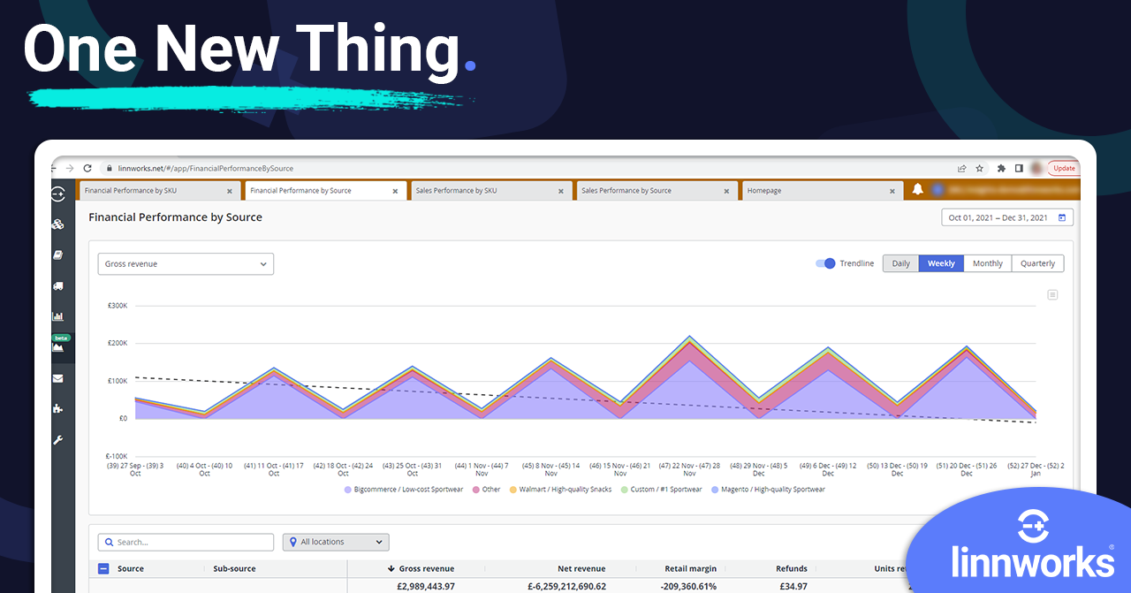1131x593 pixels.
Task: Click the notification bell icon
Action: click(917, 190)
